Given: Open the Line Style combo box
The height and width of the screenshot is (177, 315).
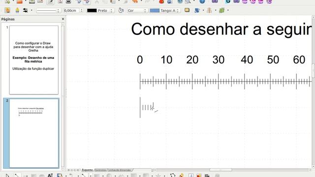Looking at the screenshot, I should click(48, 10).
